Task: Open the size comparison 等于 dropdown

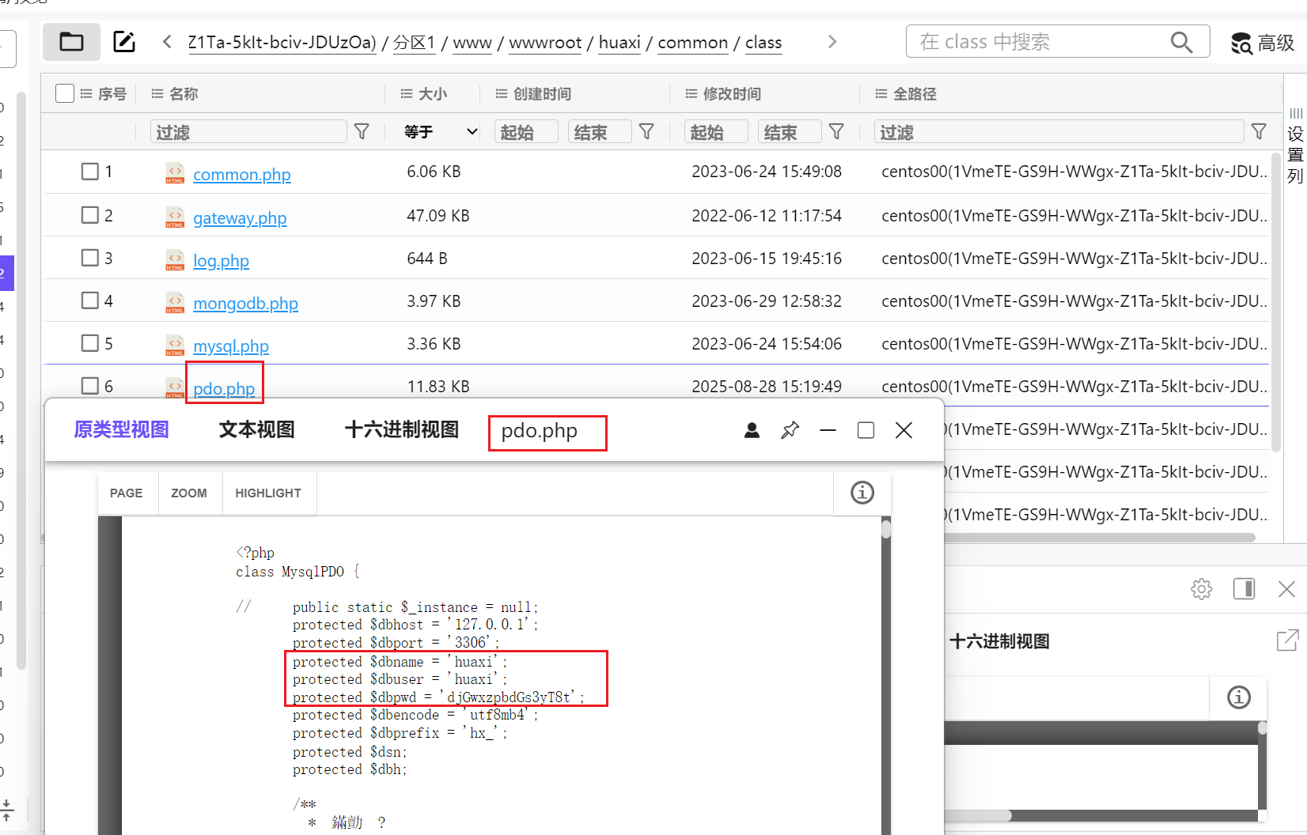Action: (x=440, y=132)
